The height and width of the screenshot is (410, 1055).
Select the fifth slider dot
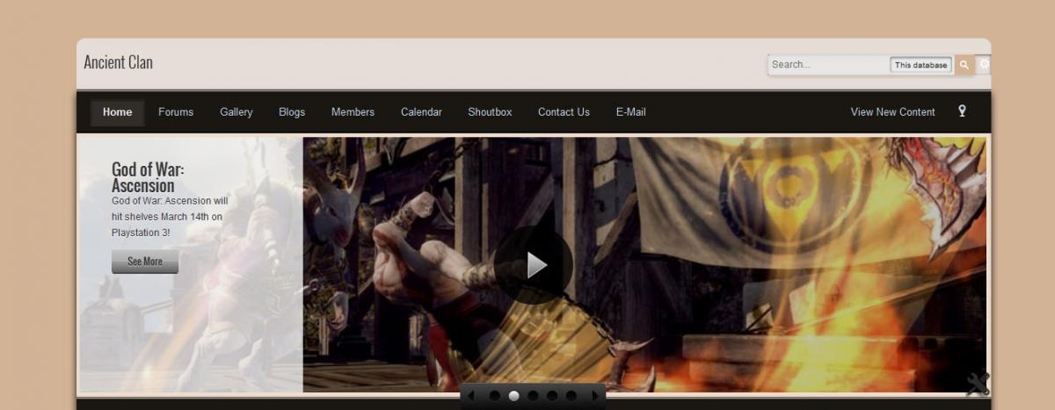tap(571, 396)
